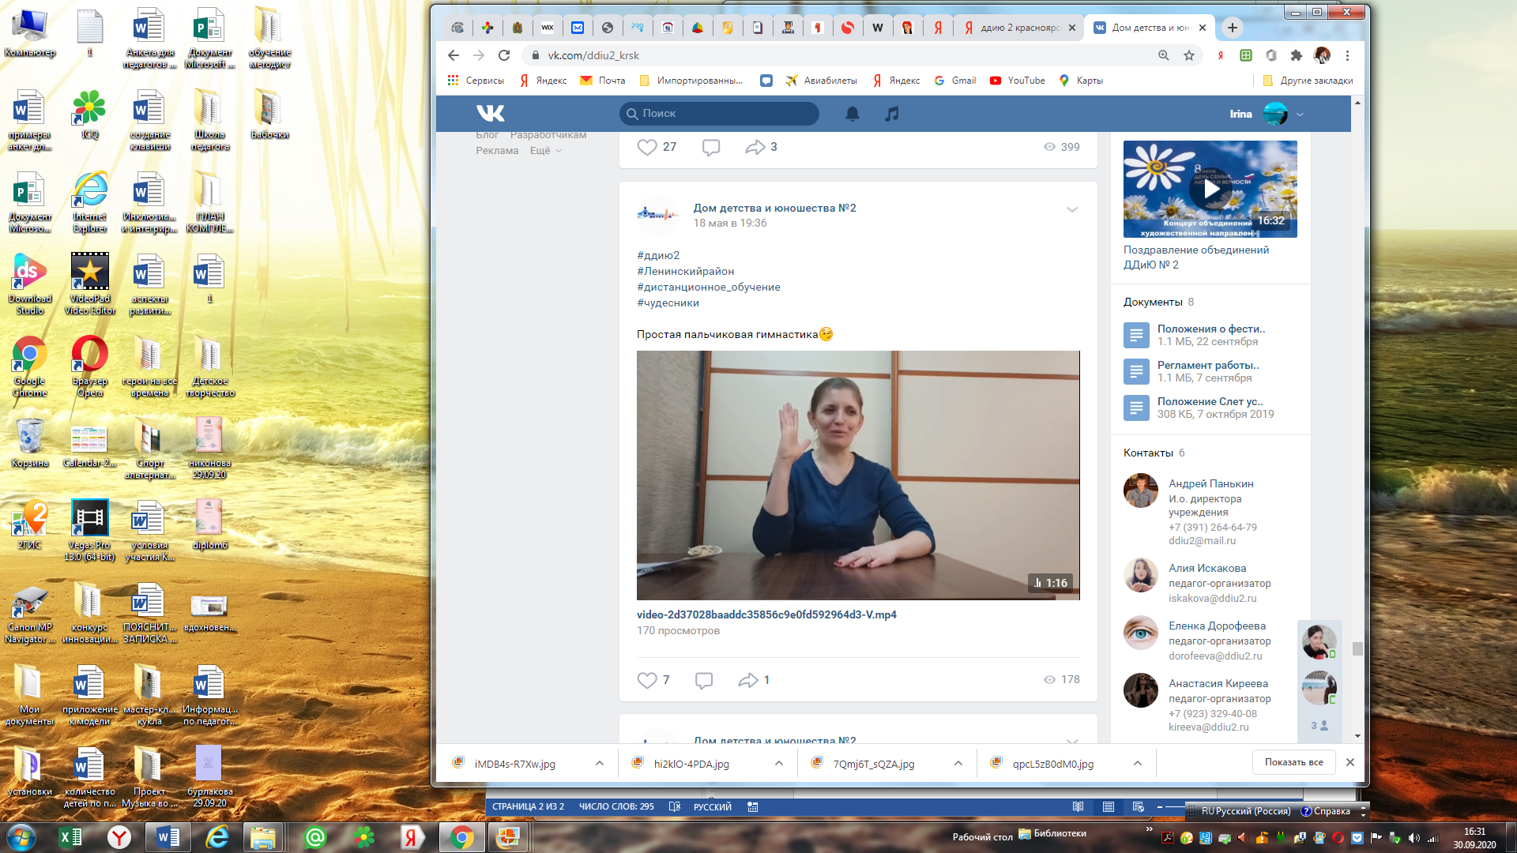The height and width of the screenshot is (853, 1517).
Task: Open comments on the finger gymnastics post
Action: point(703,680)
